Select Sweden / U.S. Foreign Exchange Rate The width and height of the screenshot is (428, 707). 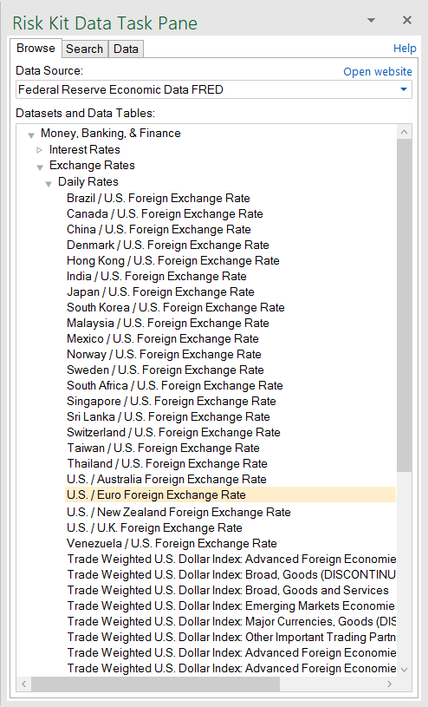tap(165, 370)
